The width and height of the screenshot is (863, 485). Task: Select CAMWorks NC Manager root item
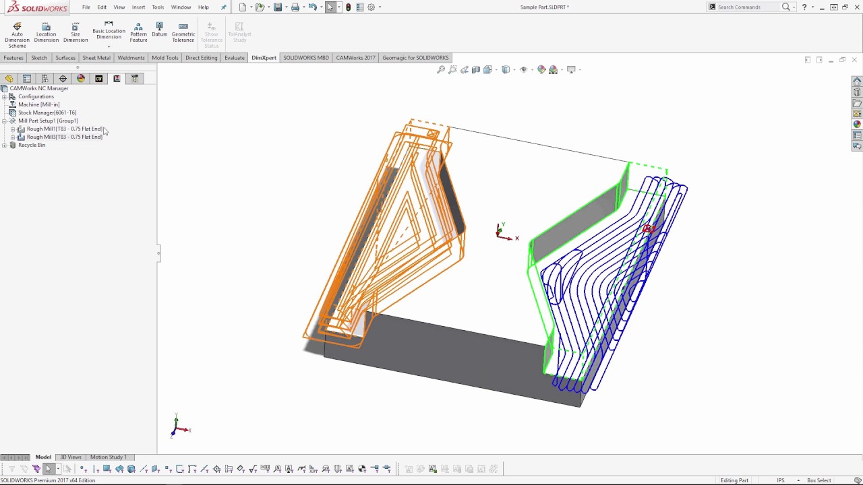(x=39, y=88)
